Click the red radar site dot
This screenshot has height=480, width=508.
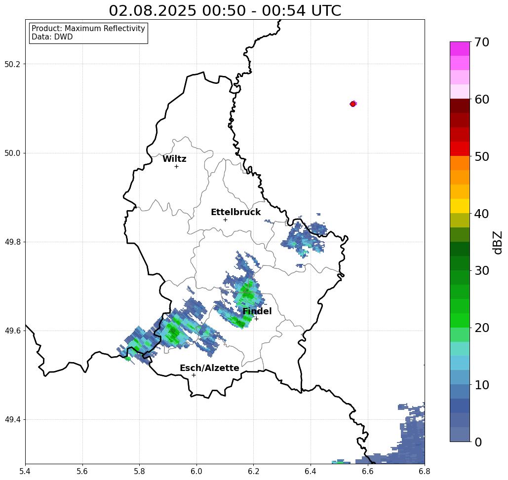coord(352,104)
